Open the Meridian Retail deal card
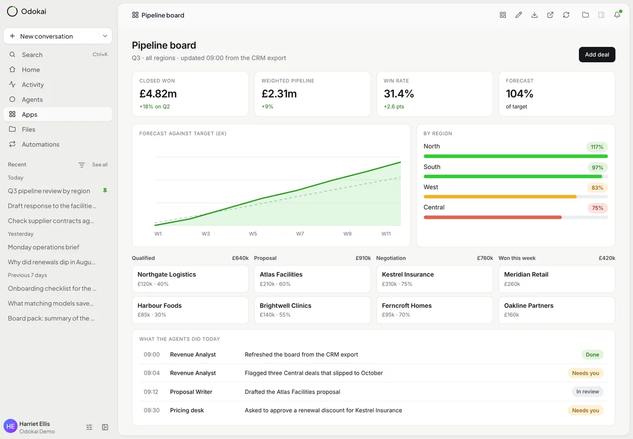The height and width of the screenshot is (439, 633). point(557,279)
